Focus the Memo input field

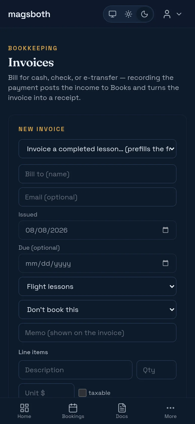click(x=97, y=333)
